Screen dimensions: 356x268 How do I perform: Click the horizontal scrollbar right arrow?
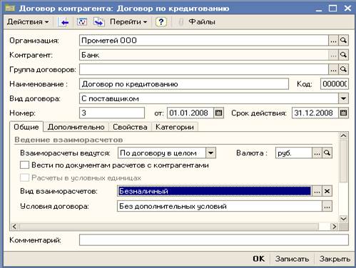coord(334,227)
